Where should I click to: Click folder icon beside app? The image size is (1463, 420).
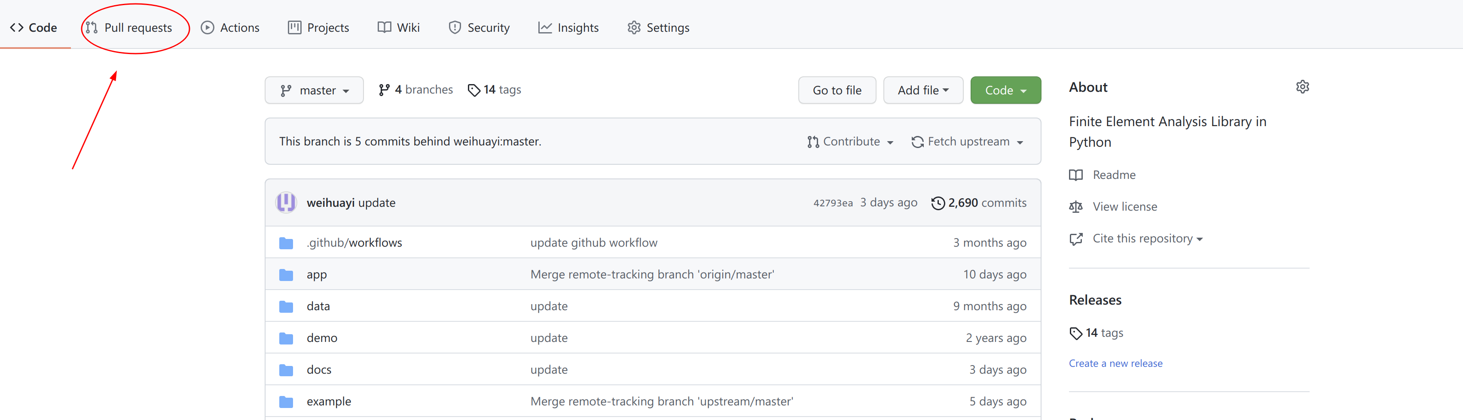[x=286, y=275]
